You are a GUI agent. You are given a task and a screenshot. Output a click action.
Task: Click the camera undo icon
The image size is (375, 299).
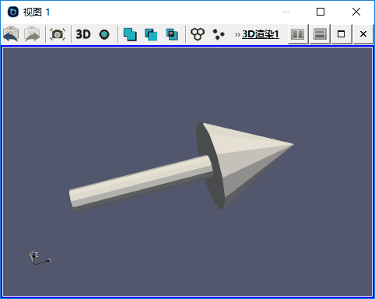pos(11,34)
